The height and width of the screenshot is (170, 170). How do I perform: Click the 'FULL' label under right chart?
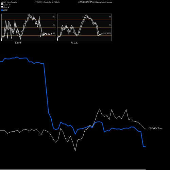(x=74, y=43)
